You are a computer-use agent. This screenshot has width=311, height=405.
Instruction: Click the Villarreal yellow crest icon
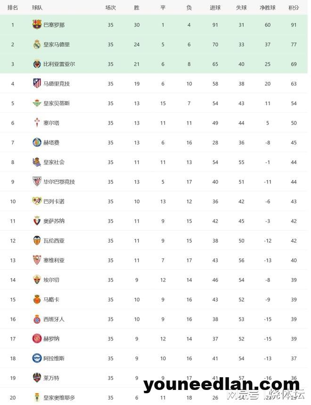point(37,64)
